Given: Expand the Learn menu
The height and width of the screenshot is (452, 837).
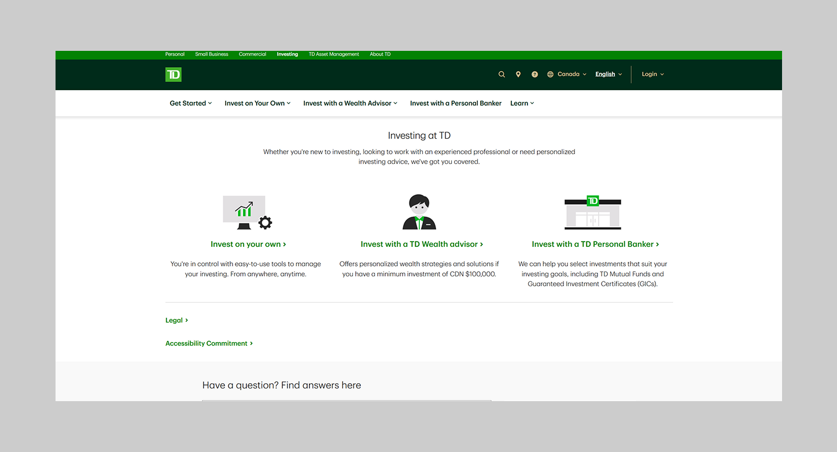Looking at the screenshot, I should point(522,103).
